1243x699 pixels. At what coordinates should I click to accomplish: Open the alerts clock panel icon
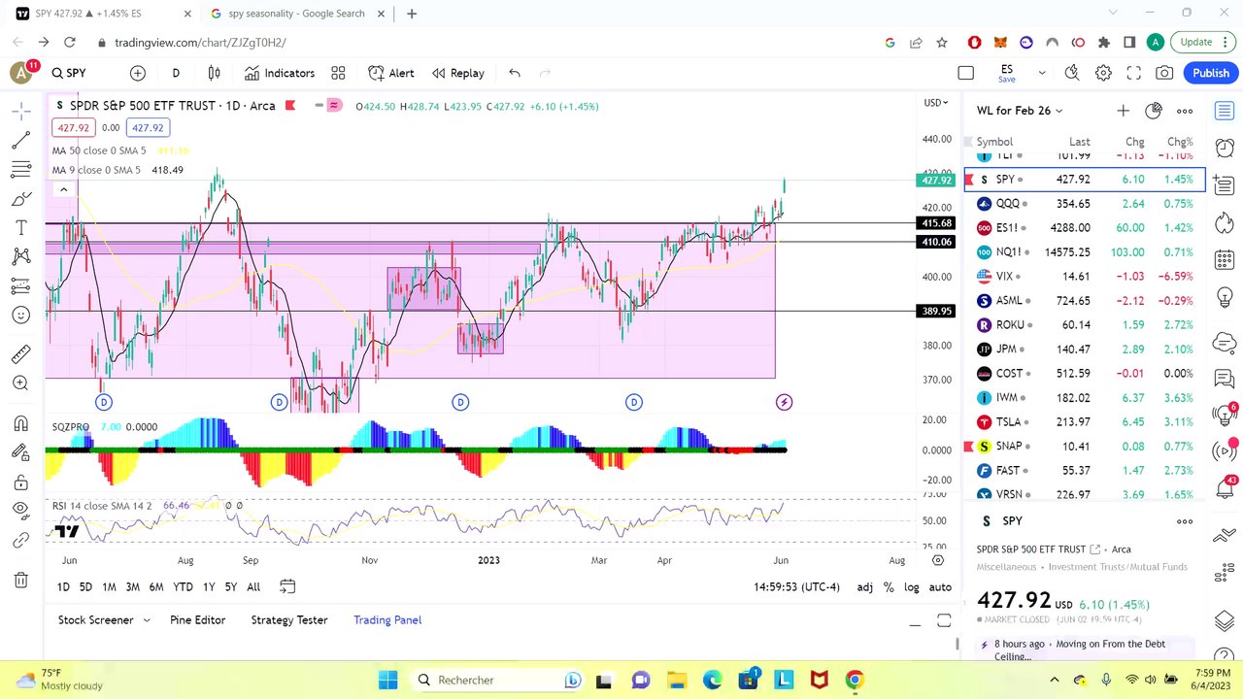[x=1225, y=148]
